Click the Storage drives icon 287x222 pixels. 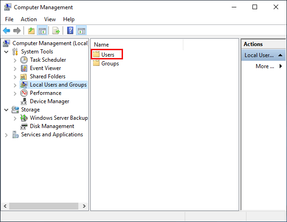pyautogui.click(x=15, y=110)
